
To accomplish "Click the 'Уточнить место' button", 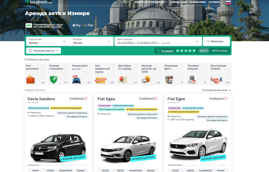I will click(44, 50).
